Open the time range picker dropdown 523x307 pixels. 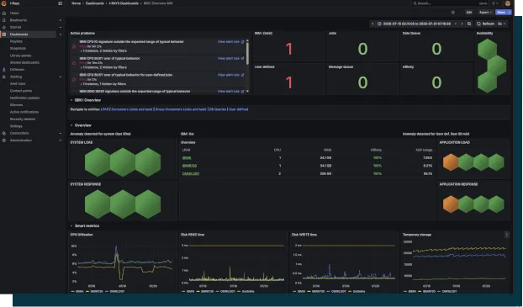pos(417,24)
